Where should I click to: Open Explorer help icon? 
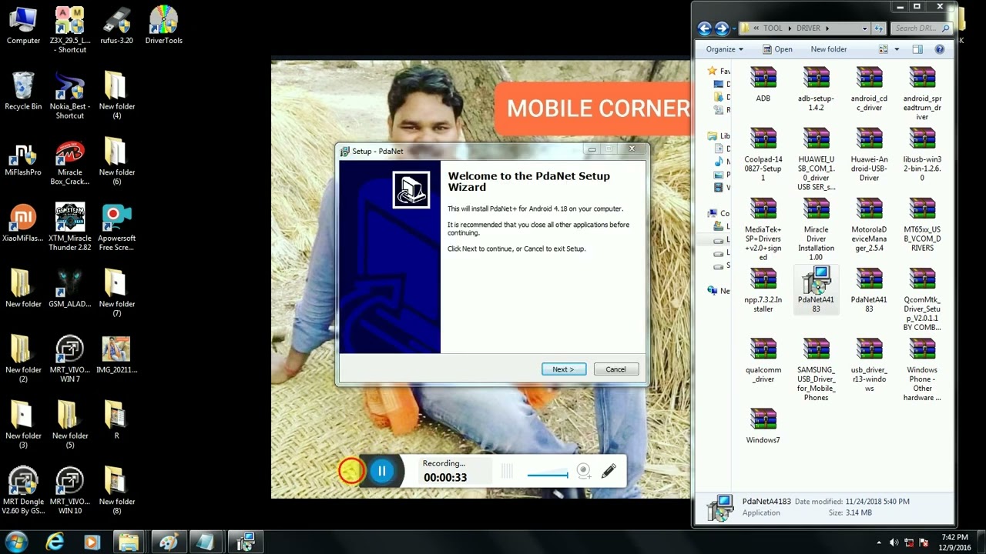(940, 49)
